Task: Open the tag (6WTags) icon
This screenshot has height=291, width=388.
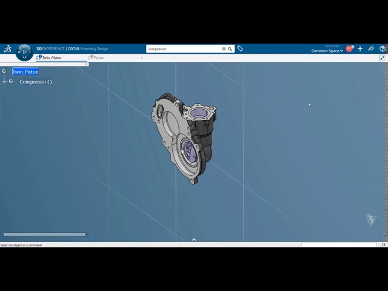Action: (240, 48)
